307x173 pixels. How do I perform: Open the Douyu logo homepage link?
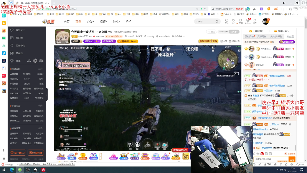(48, 22)
